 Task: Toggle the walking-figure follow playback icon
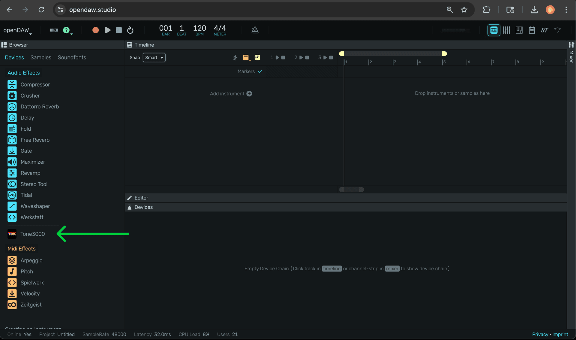tap(235, 57)
